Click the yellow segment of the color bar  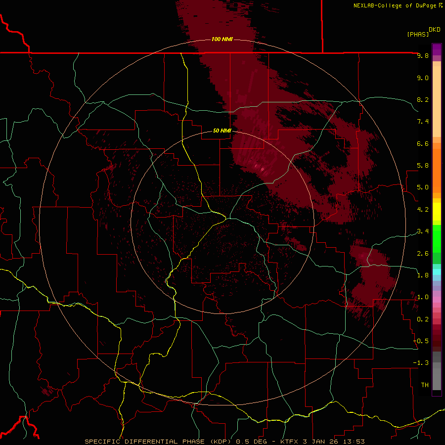click(437, 212)
